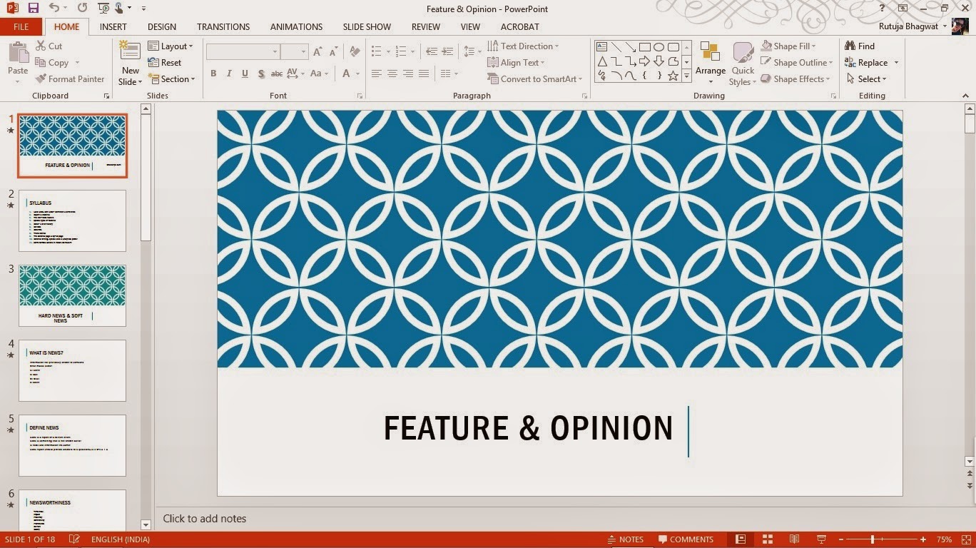
Task: Click the Quick Styles icon
Action: point(743,53)
